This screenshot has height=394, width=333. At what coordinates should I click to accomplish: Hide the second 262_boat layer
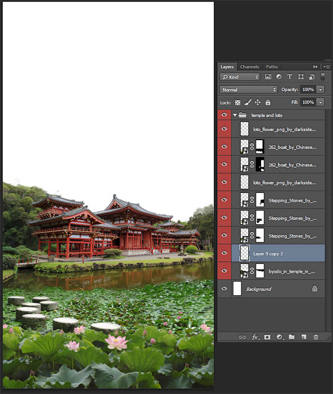[x=224, y=164]
